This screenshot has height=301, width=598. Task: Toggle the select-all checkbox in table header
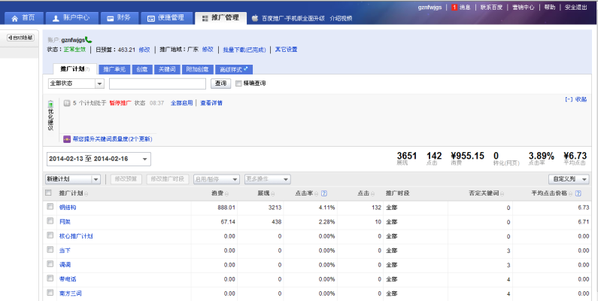[x=50, y=193]
